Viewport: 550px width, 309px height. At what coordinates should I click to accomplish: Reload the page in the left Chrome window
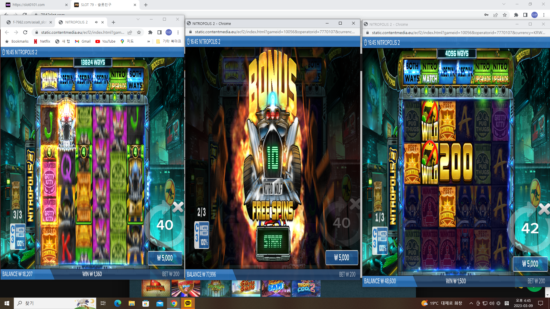(25, 32)
